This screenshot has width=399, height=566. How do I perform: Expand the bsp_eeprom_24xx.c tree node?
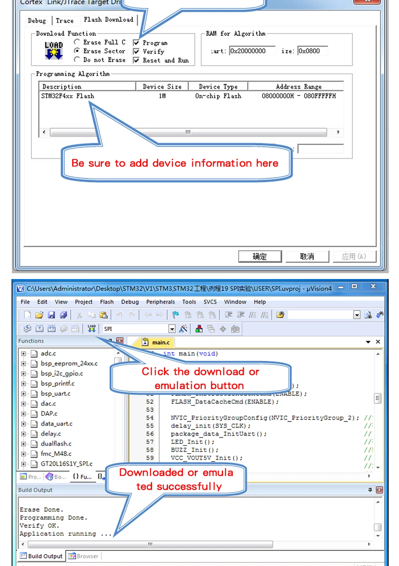pos(24,364)
